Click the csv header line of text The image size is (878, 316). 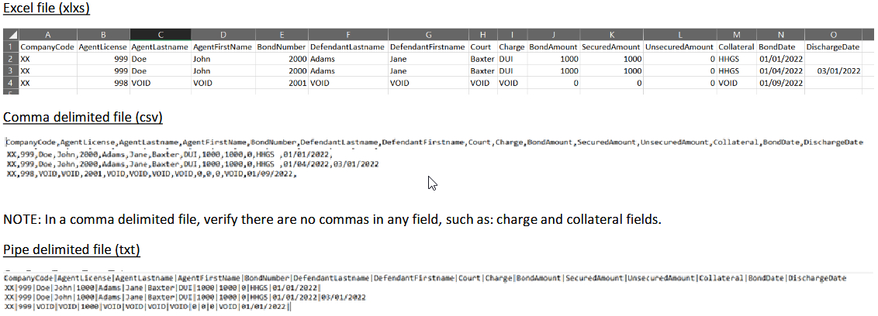coord(434,143)
